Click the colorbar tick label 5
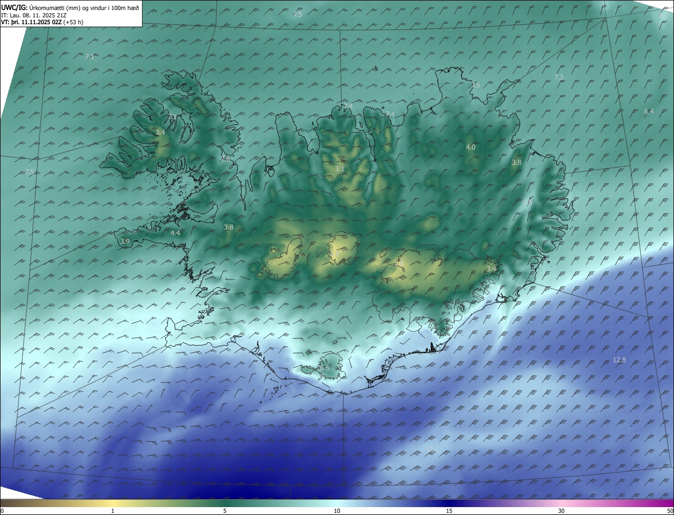674x515 pixels. pyautogui.click(x=225, y=511)
